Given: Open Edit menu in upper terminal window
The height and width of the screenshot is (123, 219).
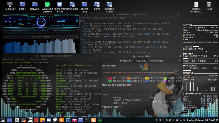Looking at the screenshot, I should tap(88, 18).
